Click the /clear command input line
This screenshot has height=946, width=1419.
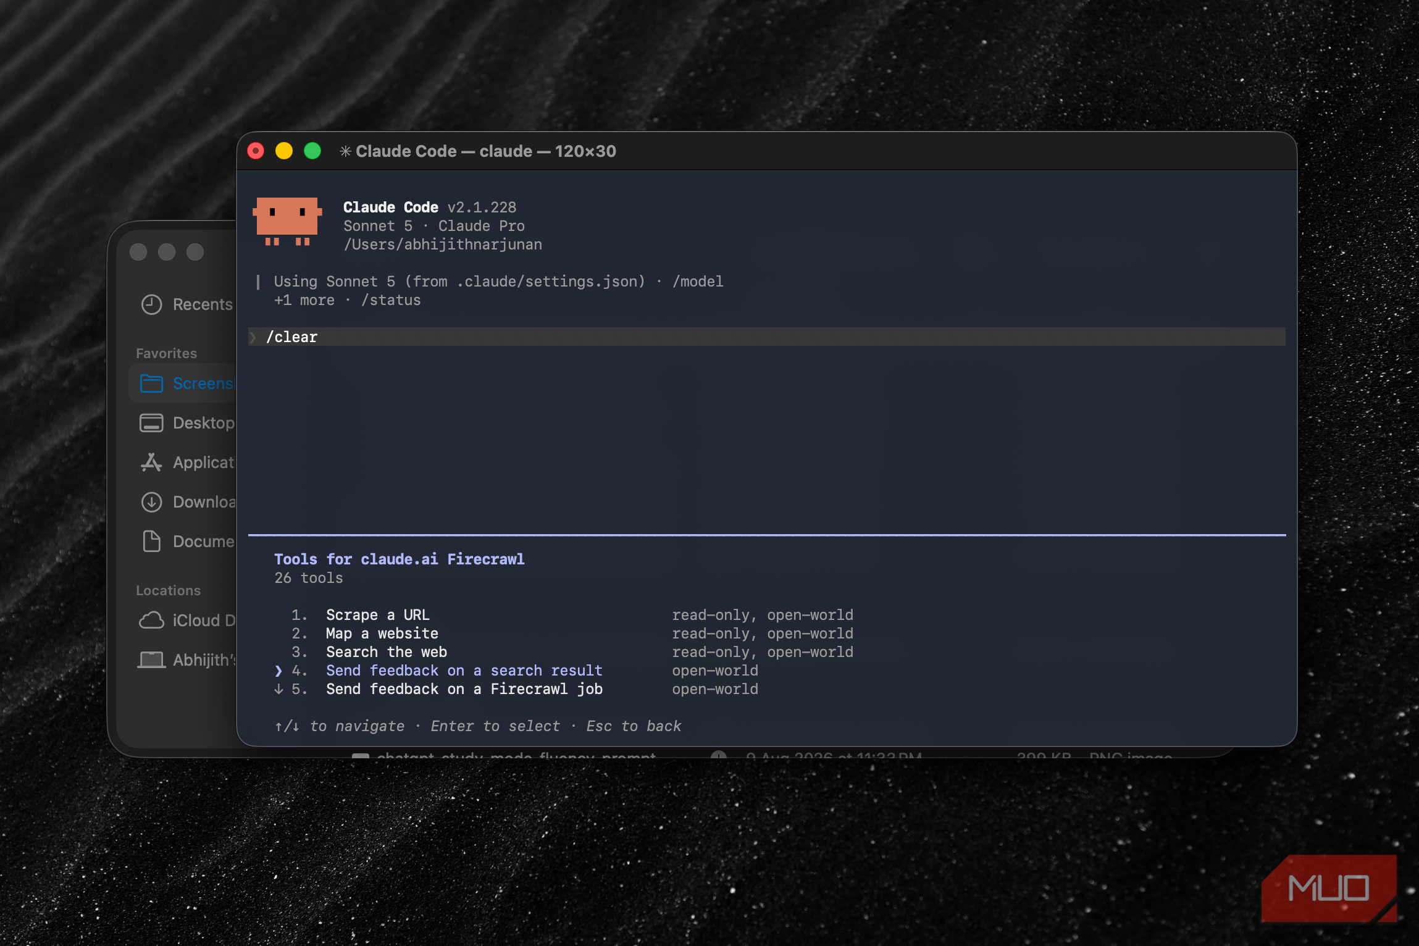pos(766,337)
